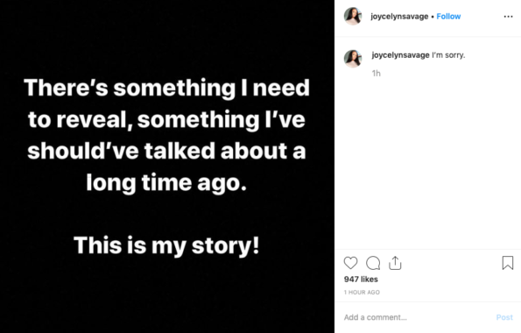
Task: Save the post with the bookmark icon
Action: coord(508,263)
